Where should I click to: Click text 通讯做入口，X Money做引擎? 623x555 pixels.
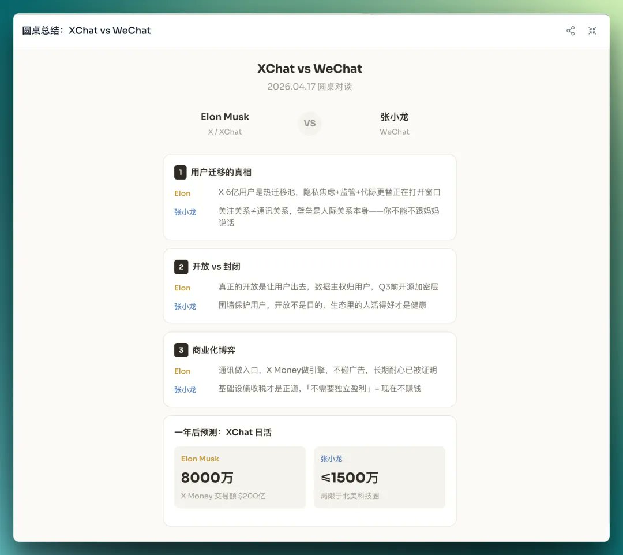coord(271,370)
